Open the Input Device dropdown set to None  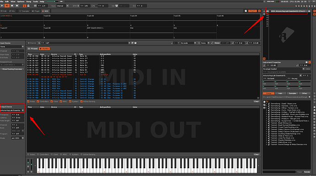(x=12, y=47)
